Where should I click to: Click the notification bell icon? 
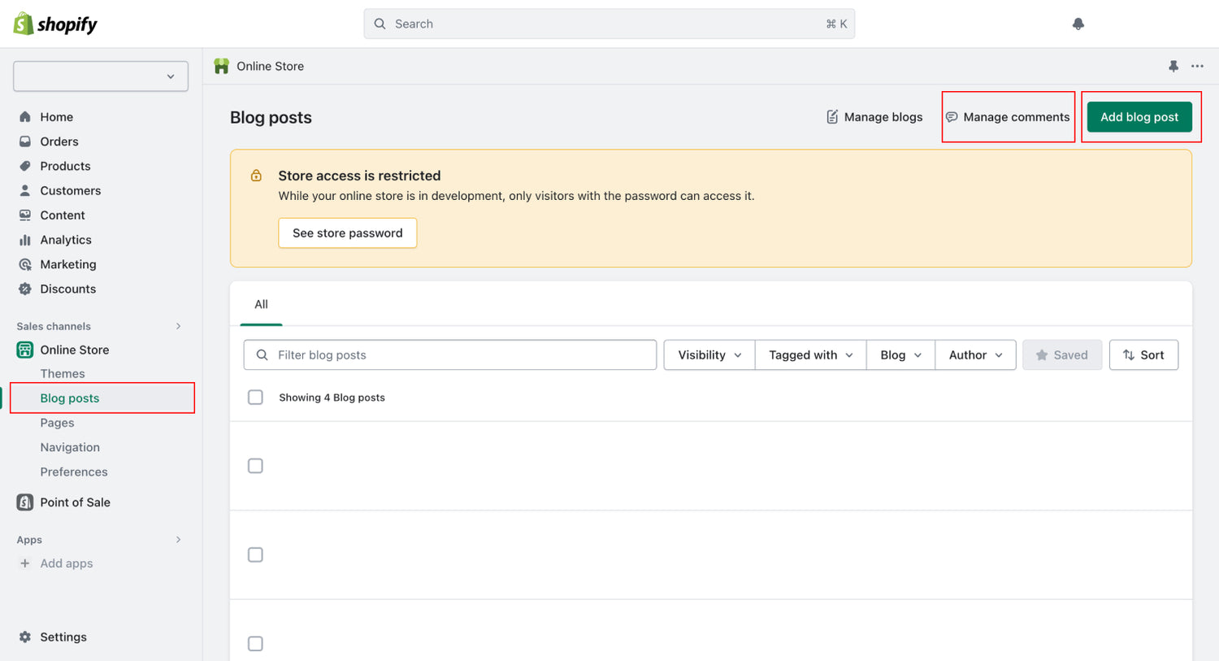point(1078,24)
